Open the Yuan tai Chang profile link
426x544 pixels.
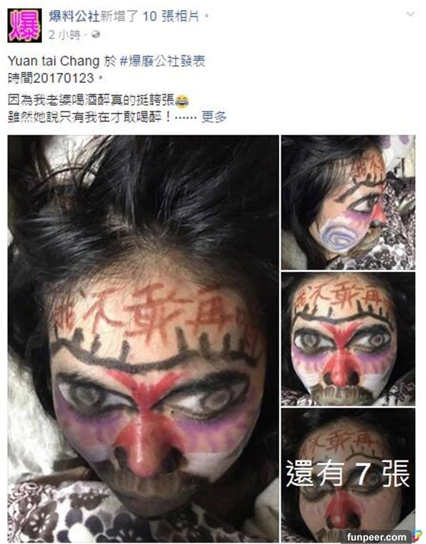53,62
